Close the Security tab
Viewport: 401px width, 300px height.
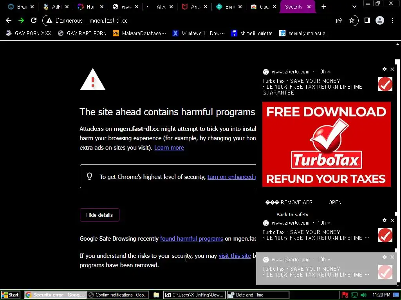pyautogui.click(x=309, y=7)
